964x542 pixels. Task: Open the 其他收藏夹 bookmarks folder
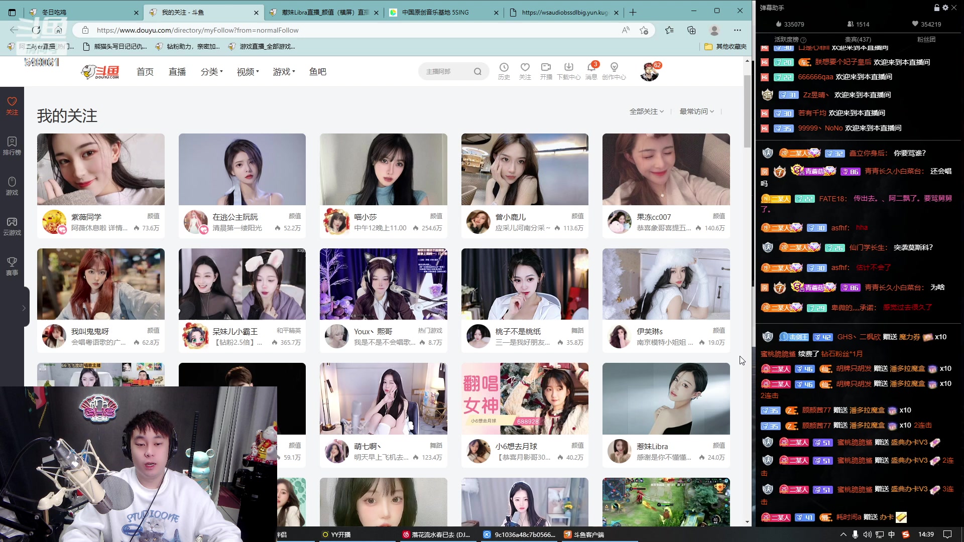click(x=726, y=46)
